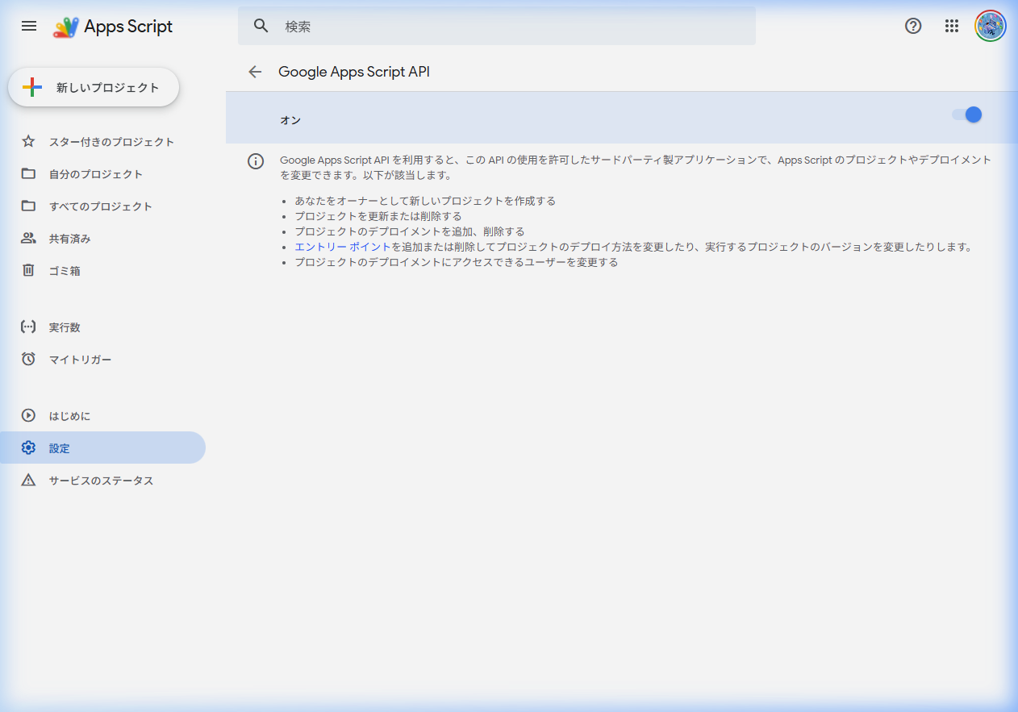1018x712 pixels.
Task: Open マイトリガー page
Action: coord(102,360)
